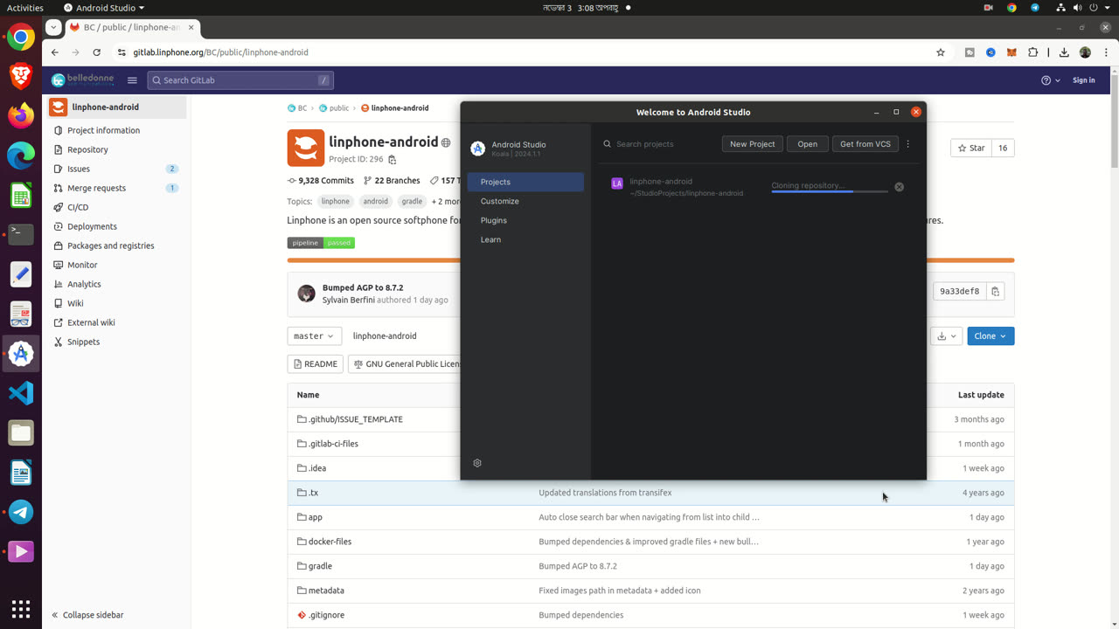The image size is (1119, 629).
Task: Open the 9,328 Commits link
Action: click(x=321, y=181)
